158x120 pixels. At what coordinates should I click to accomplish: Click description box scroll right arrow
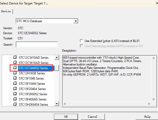149,104
